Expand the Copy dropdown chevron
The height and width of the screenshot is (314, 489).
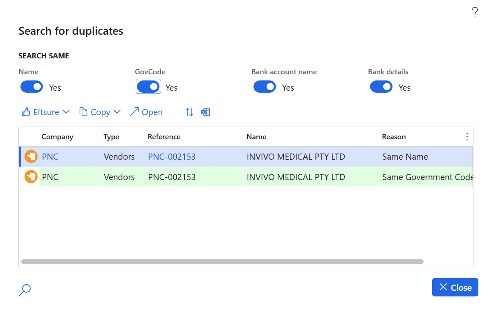[117, 112]
